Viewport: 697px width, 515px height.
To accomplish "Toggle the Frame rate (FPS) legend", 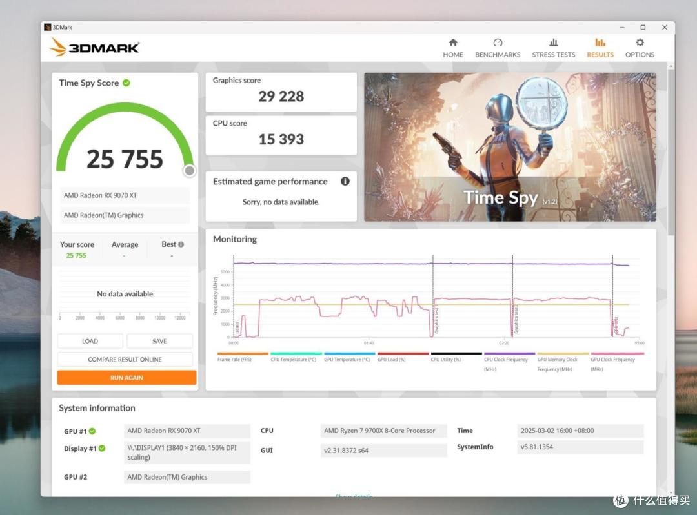I will point(242,357).
